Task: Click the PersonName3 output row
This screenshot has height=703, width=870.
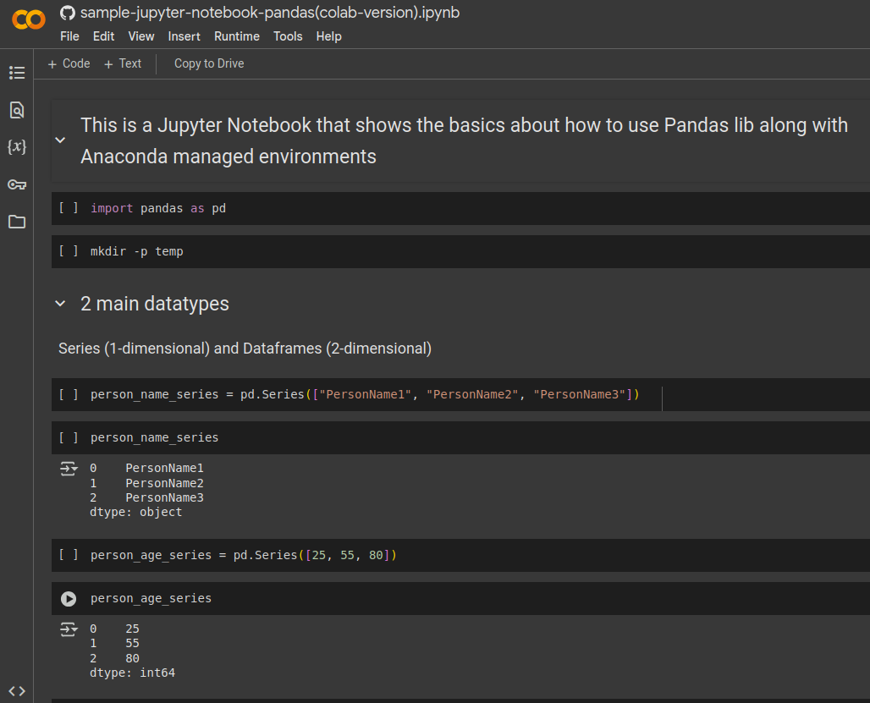Action: tap(147, 498)
